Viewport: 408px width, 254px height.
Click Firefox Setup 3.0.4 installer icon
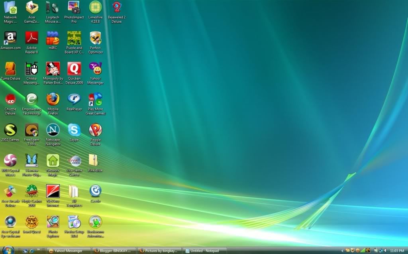pyautogui.click(x=74, y=226)
